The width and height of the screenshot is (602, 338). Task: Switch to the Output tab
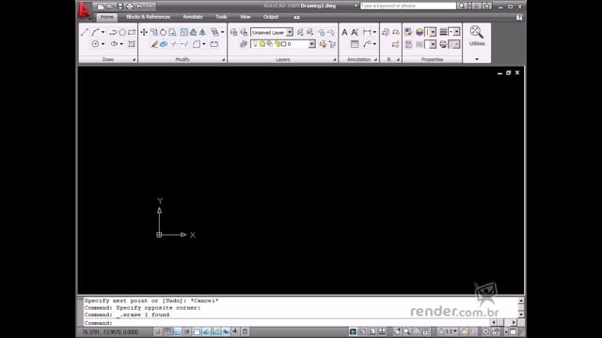click(x=271, y=17)
